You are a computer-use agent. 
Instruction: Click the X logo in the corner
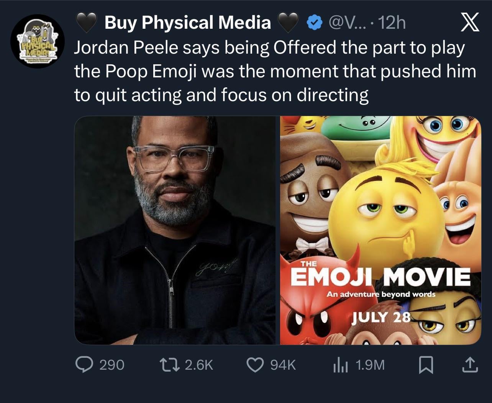[x=469, y=23]
